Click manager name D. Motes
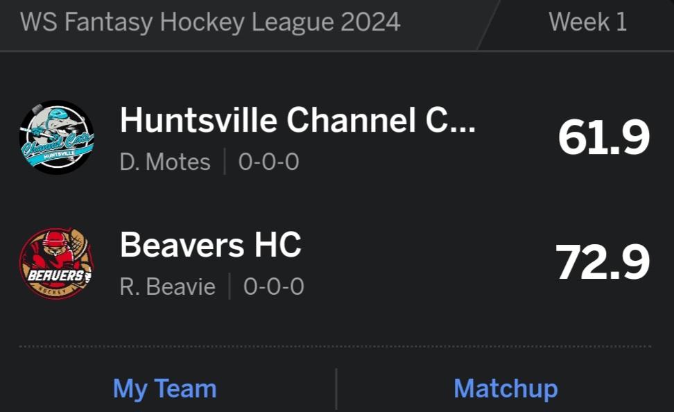 pyautogui.click(x=165, y=162)
